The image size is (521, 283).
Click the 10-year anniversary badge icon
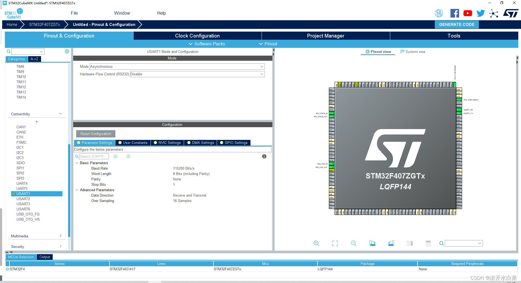click(439, 13)
